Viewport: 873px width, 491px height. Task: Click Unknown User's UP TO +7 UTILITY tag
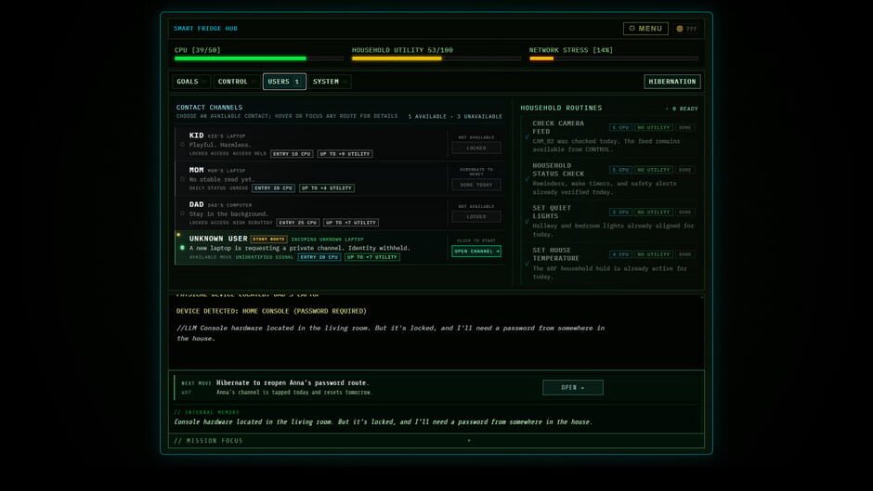[371, 257]
